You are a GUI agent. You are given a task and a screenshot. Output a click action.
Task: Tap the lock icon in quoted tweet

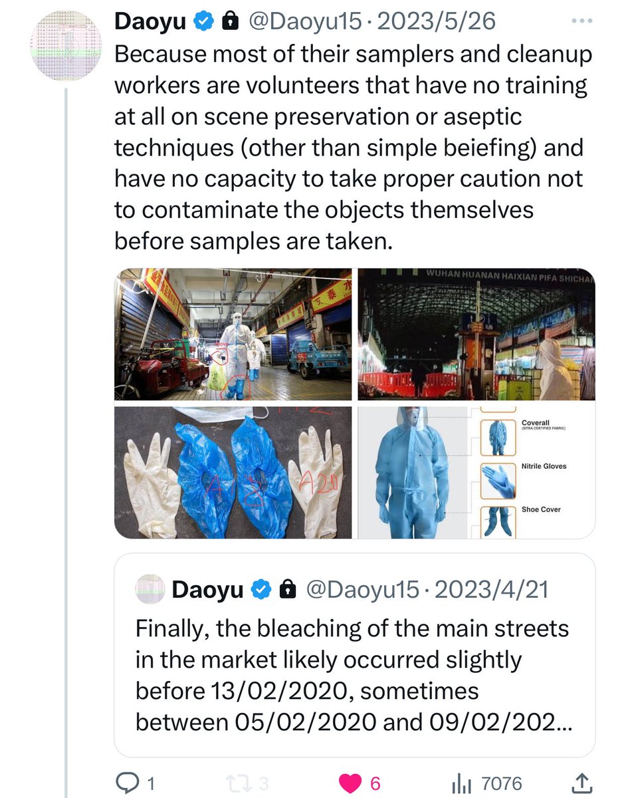coord(287,589)
